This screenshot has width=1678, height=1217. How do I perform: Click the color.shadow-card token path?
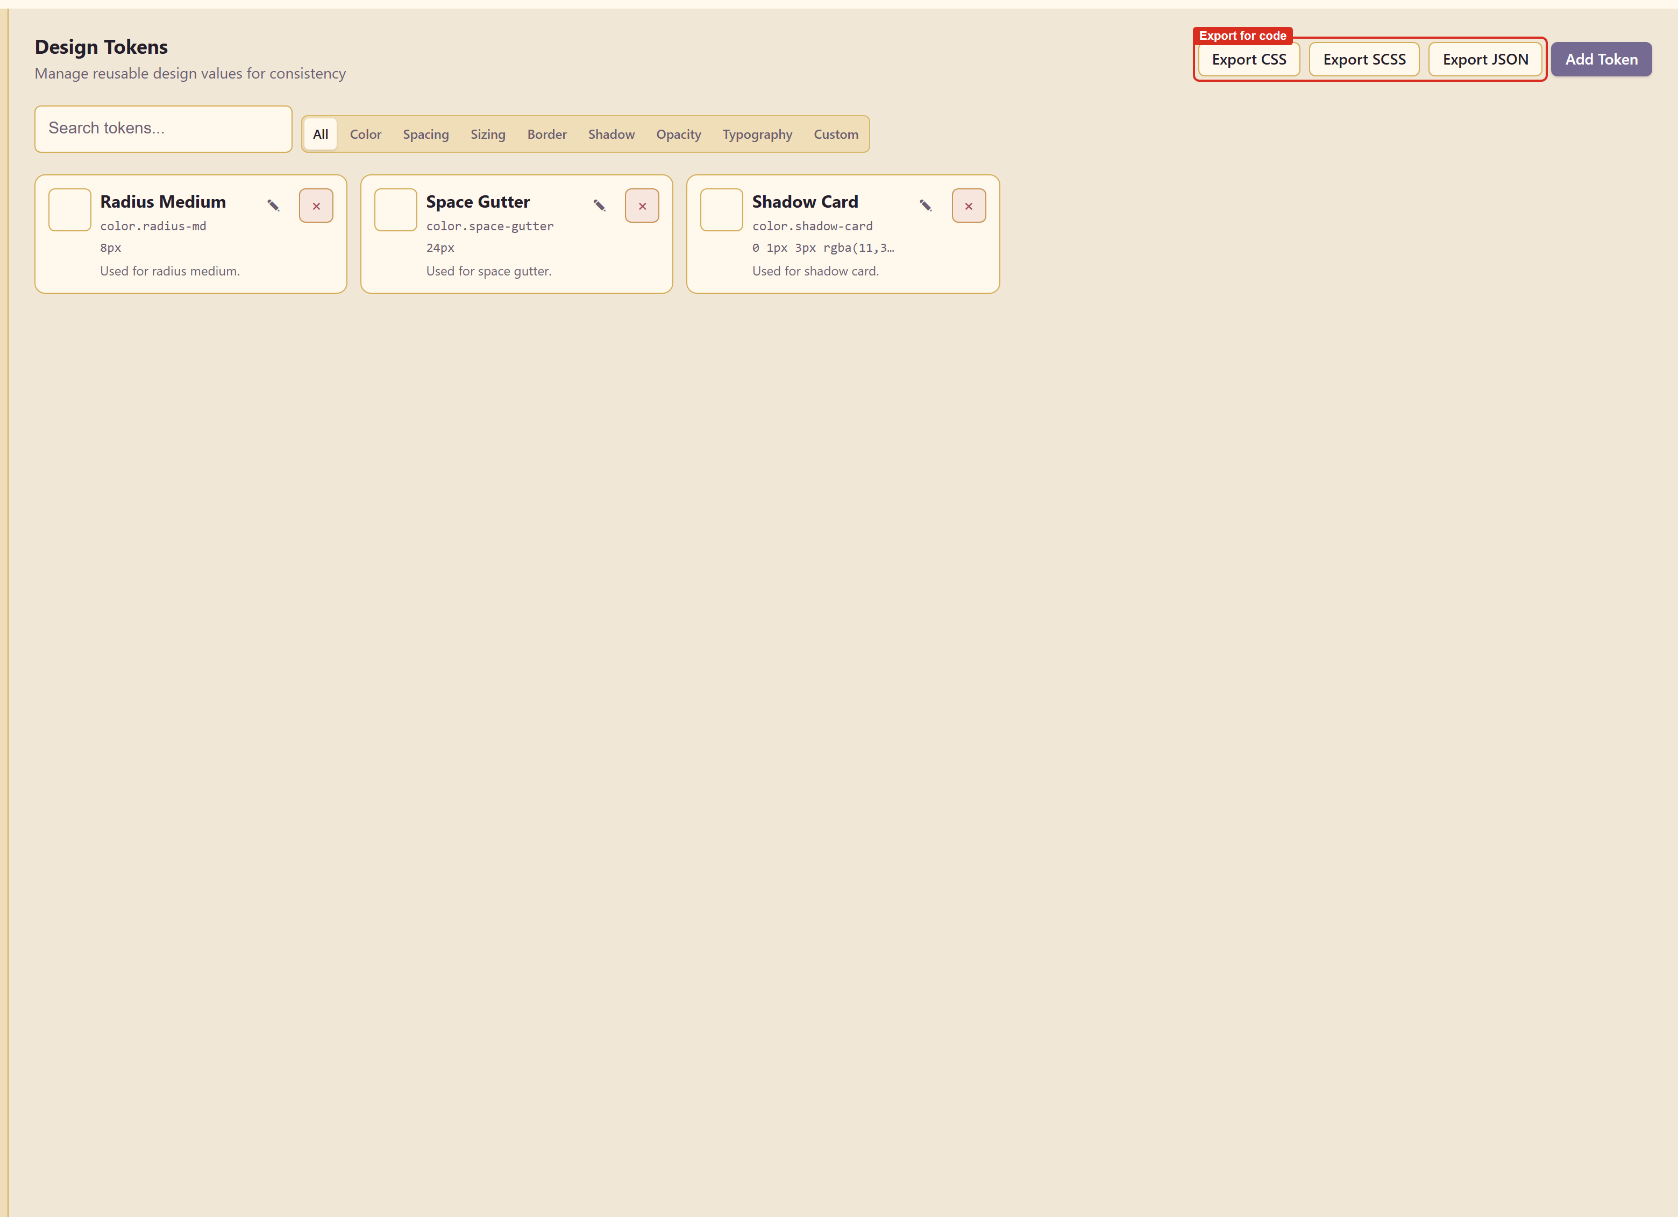(812, 226)
